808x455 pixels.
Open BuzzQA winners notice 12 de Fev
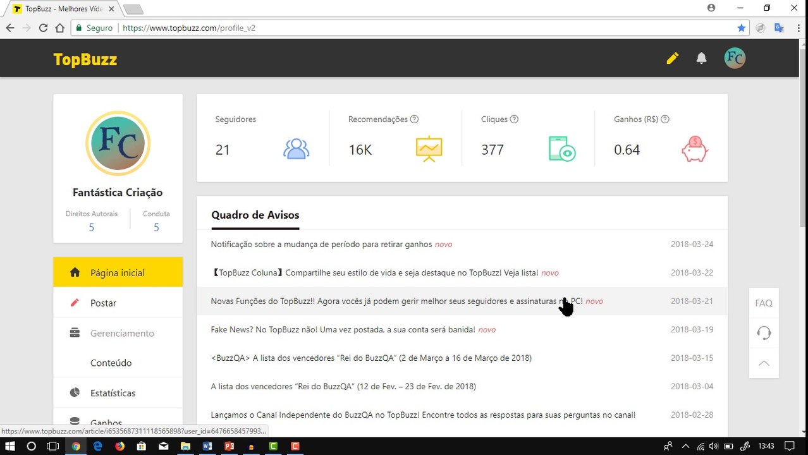(343, 386)
